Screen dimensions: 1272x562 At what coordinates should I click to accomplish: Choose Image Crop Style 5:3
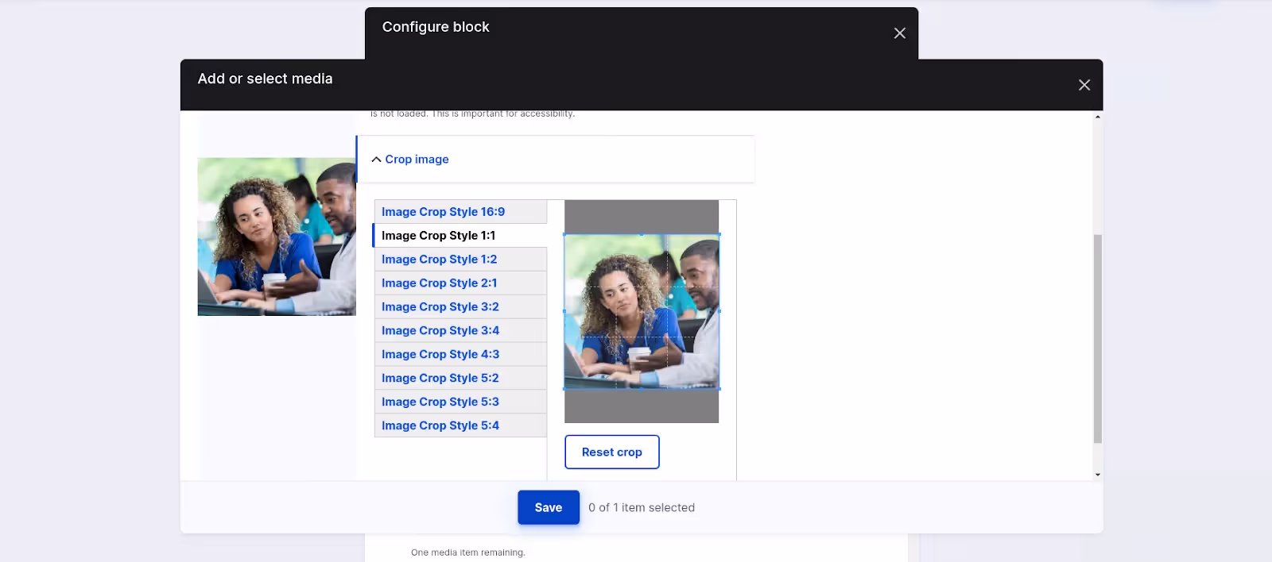tap(460, 402)
